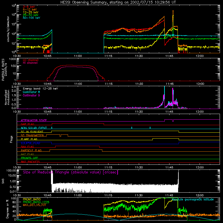
Task: Click the GAP_FLAG label
Action: point(27,124)
